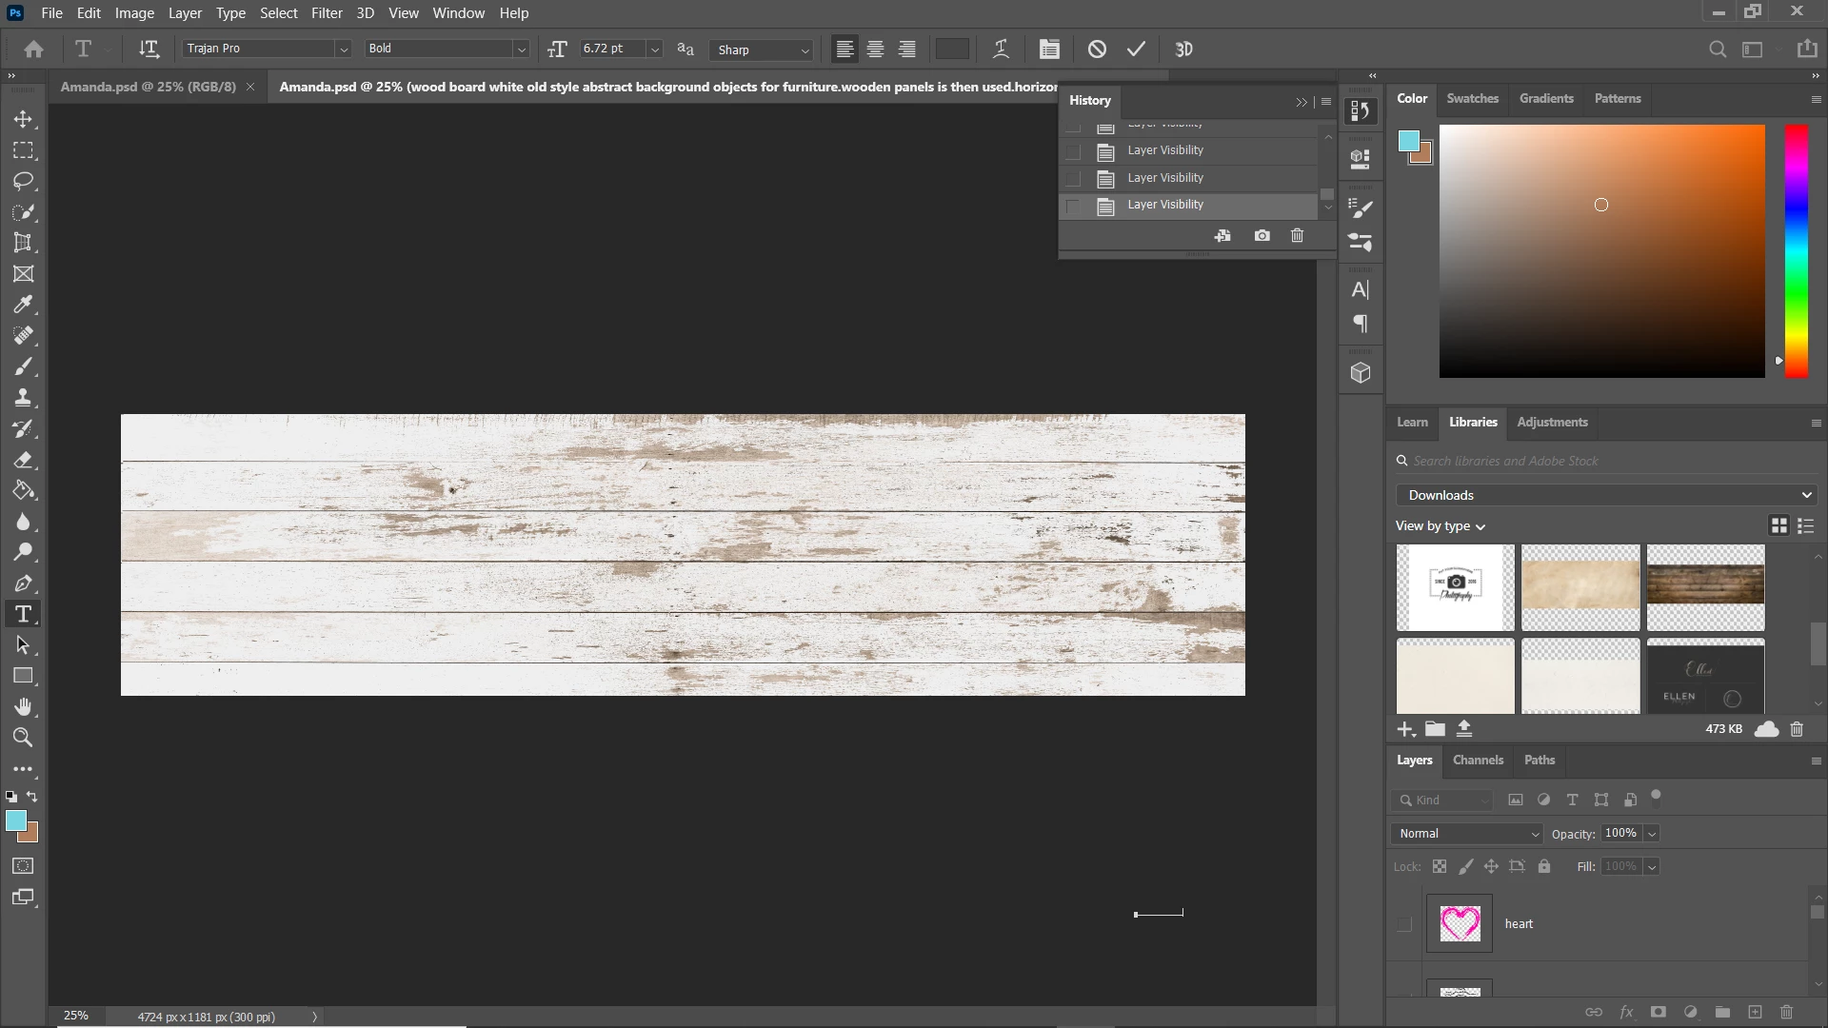Set history brush source for last Layer Visibility
The image size is (1828, 1028).
1074,206
